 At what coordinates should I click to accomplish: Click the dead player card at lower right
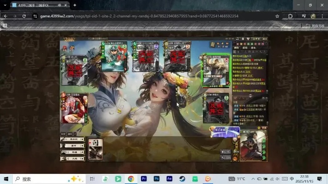click(x=216, y=108)
